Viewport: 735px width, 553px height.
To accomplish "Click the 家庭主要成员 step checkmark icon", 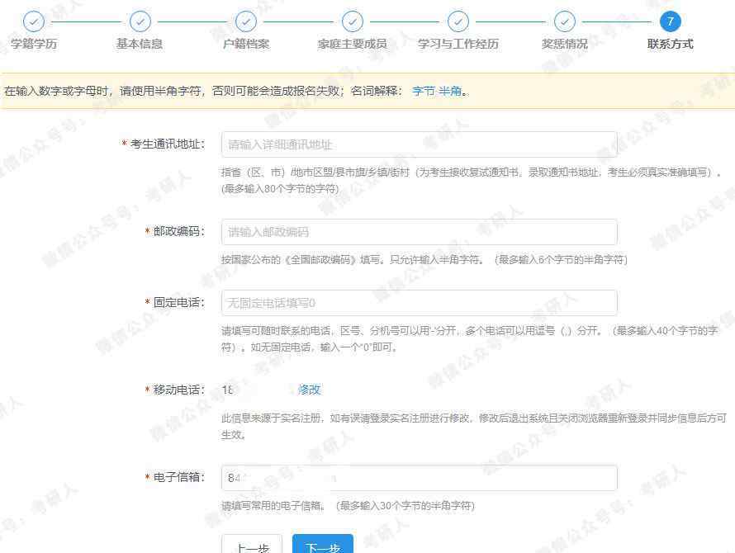I will [353, 21].
